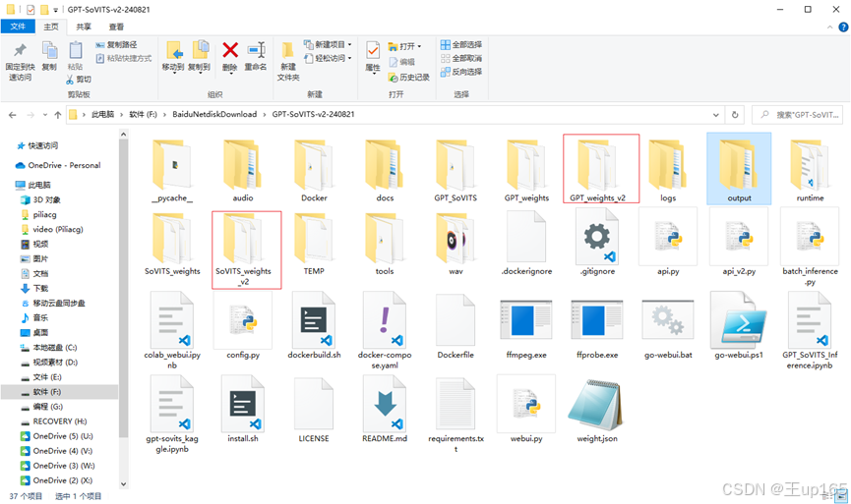851x504 pixels.
Task: Click Select all in ribbon
Action: click(x=461, y=44)
